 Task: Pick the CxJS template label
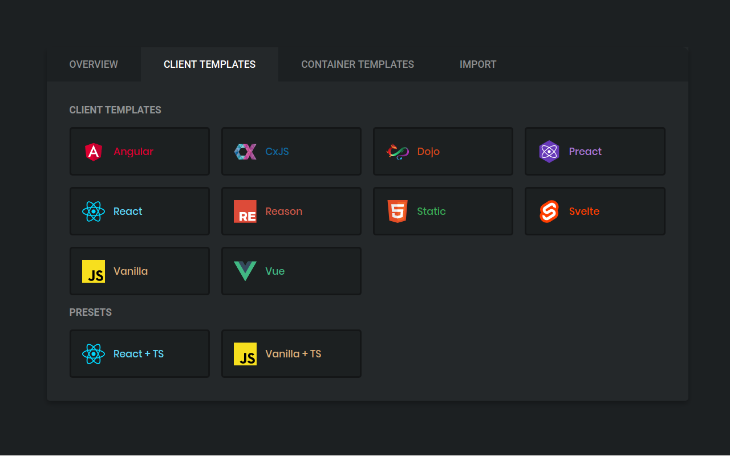(x=277, y=152)
